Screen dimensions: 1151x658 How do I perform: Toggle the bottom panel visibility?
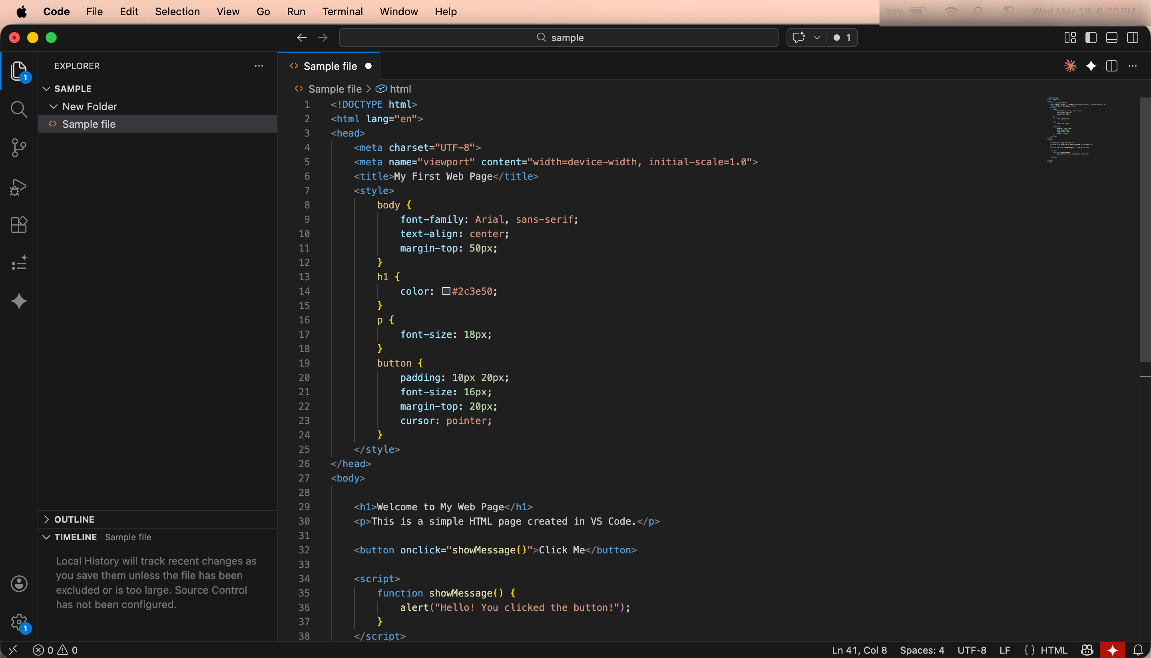[1112, 38]
